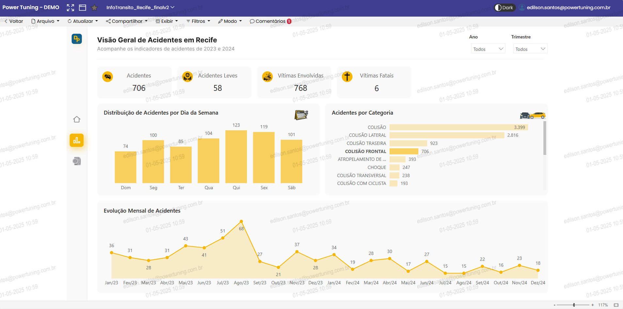This screenshot has height=309, width=623.
Task: Open the home page in sidebar
Action: click(77, 119)
